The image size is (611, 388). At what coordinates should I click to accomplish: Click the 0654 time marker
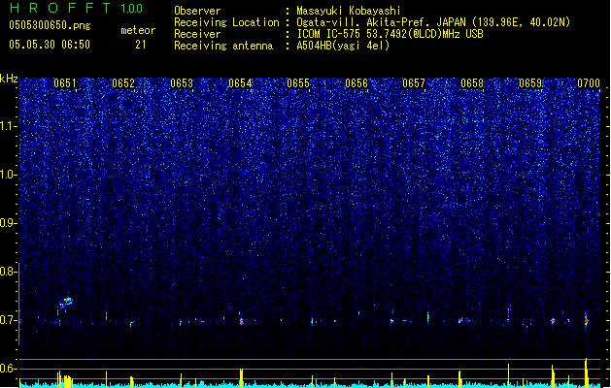pyautogui.click(x=240, y=83)
